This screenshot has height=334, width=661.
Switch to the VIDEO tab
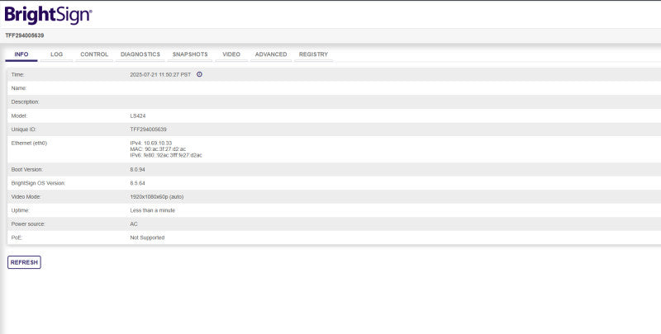[x=231, y=54]
